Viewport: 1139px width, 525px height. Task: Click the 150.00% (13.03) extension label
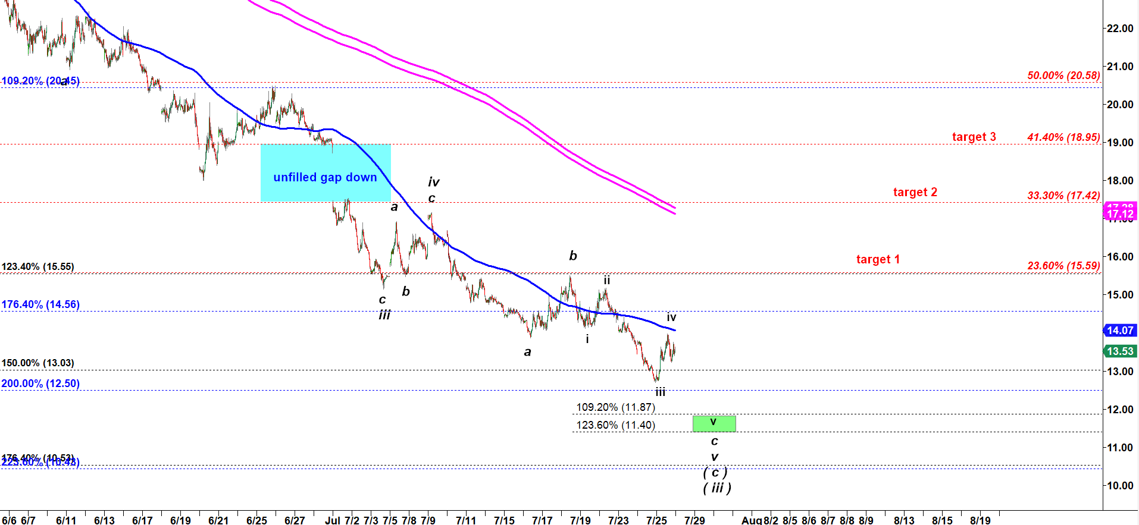click(38, 363)
